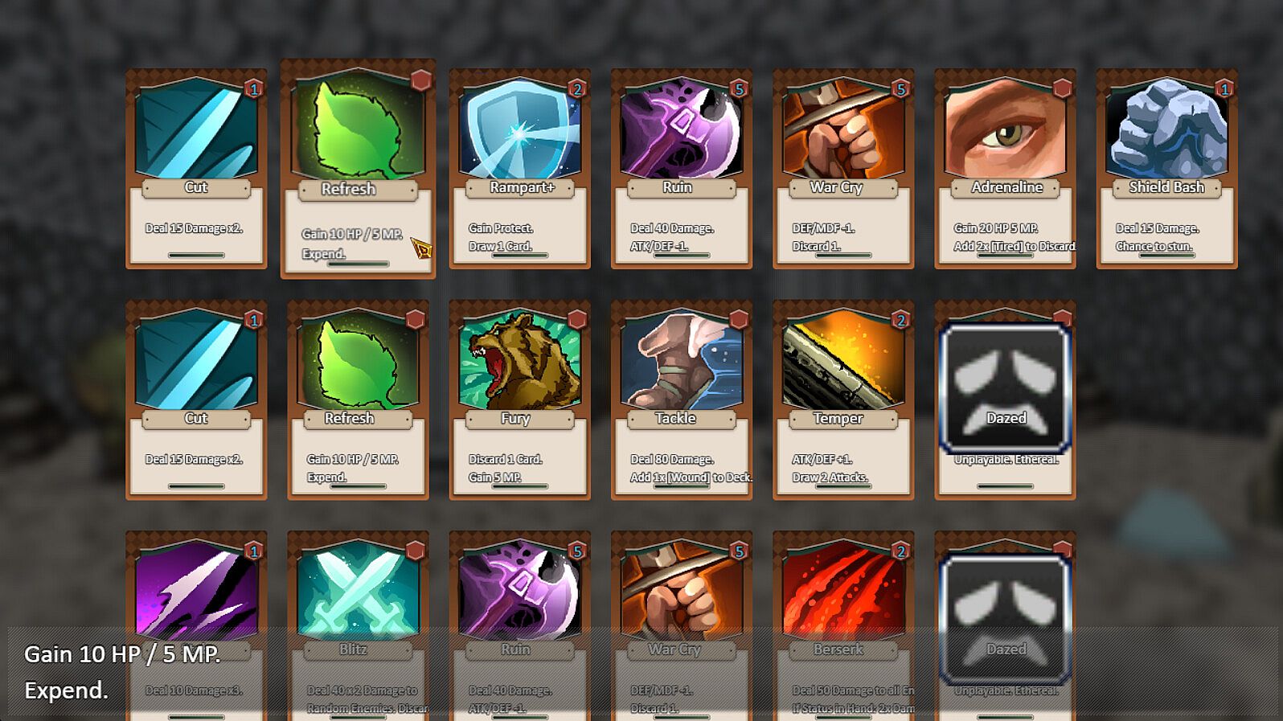This screenshot has width=1283, height=721.
Task: Click the cost 5 gem on top Ruin card
Action: [738, 88]
